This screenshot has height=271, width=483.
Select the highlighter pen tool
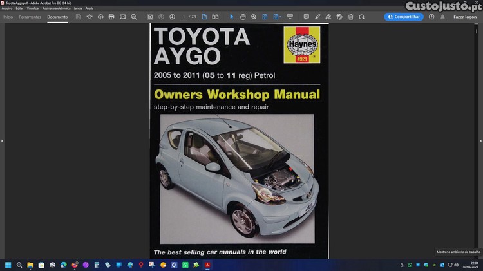317,17
